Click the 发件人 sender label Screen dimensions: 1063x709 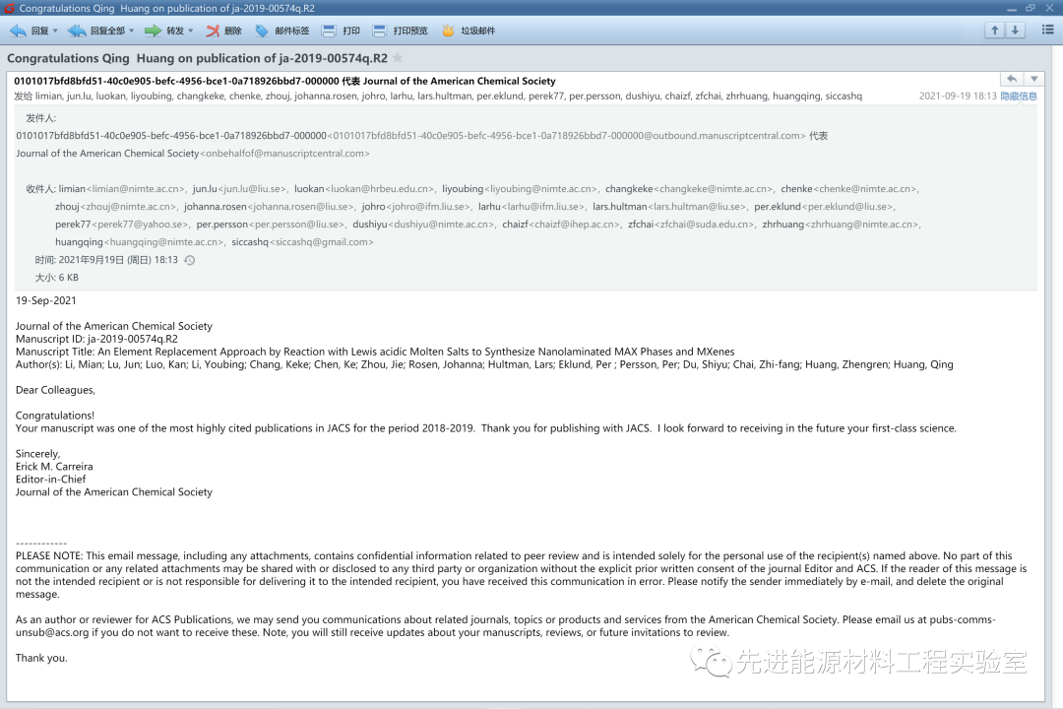coord(40,118)
